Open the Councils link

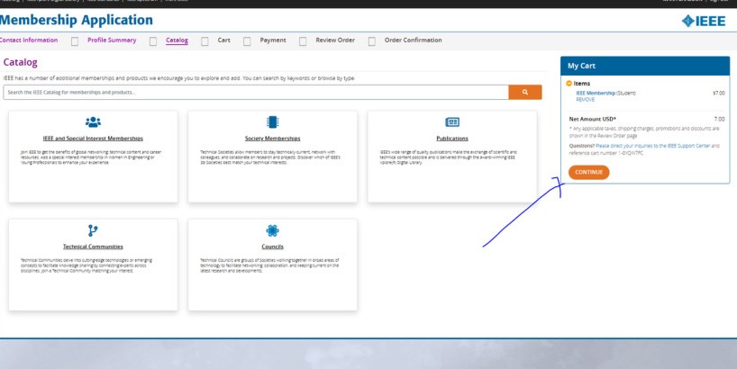(272, 247)
